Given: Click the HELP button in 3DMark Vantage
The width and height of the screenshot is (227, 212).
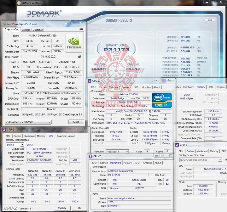Looking at the screenshot, I should [210, 20].
